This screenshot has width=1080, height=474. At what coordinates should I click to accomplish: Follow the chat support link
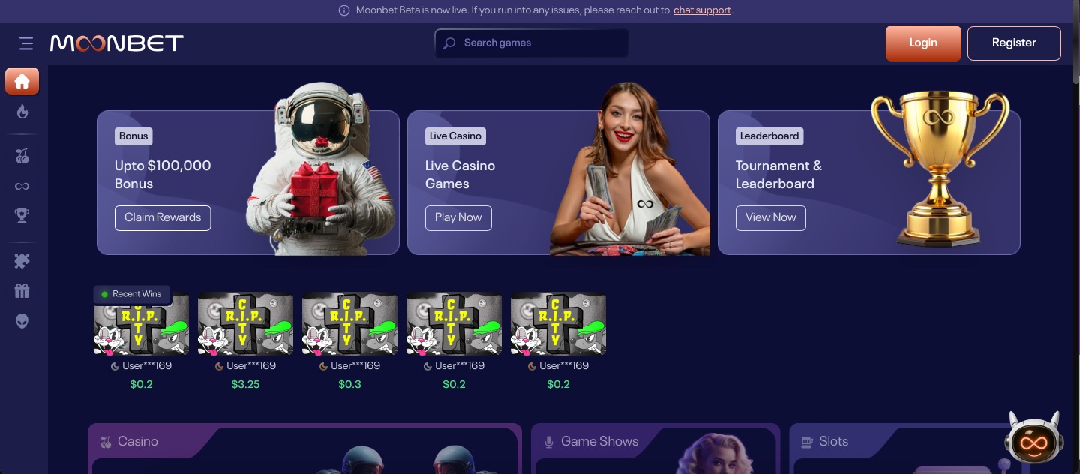coord(702,10)
